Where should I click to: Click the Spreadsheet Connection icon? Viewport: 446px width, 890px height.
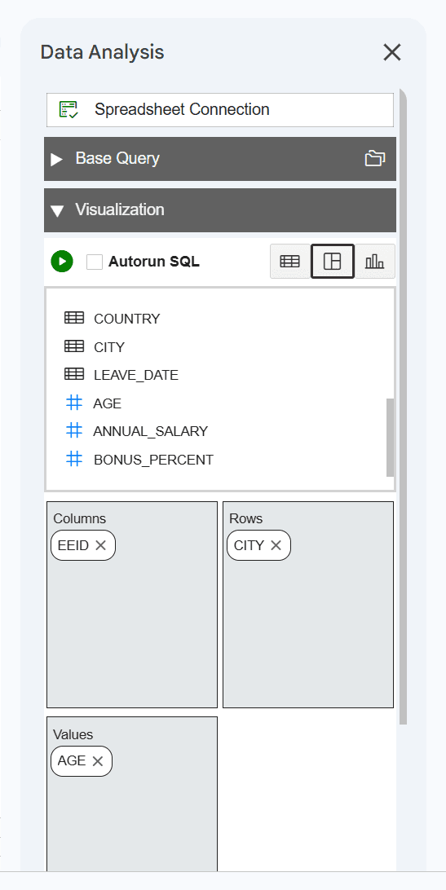[69, 109]
